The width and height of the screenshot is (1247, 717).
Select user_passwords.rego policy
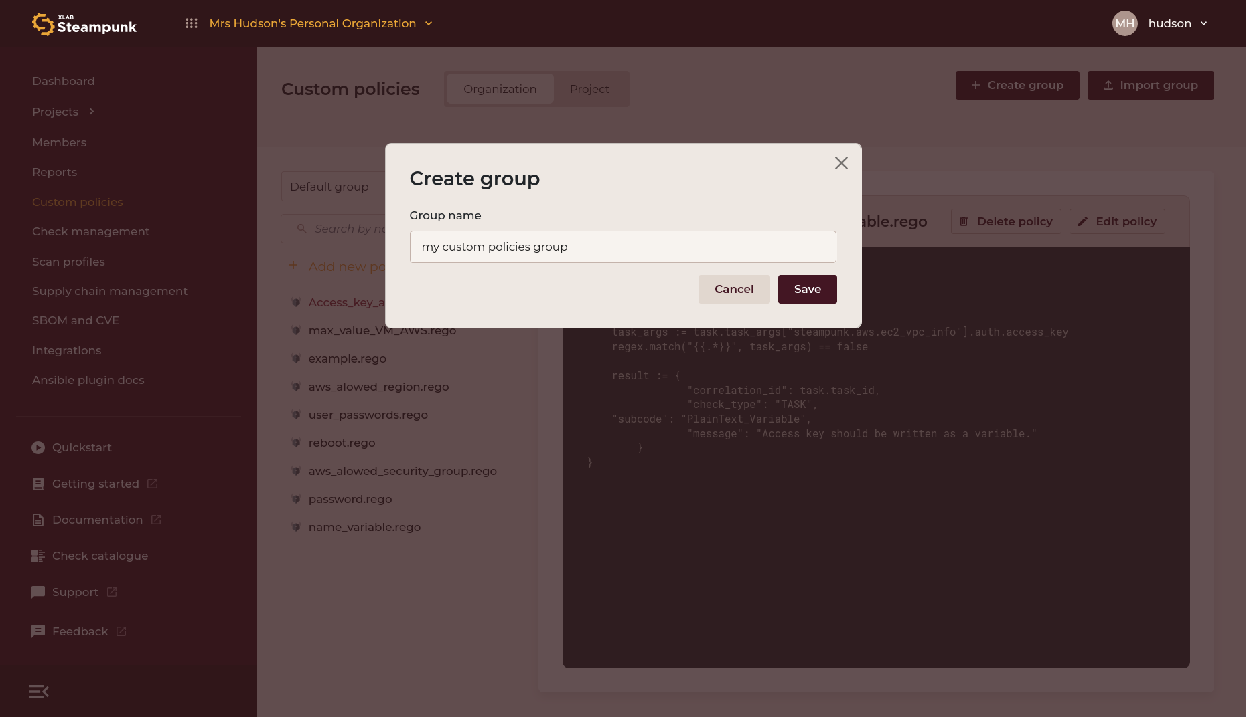[x=368, y=415]
